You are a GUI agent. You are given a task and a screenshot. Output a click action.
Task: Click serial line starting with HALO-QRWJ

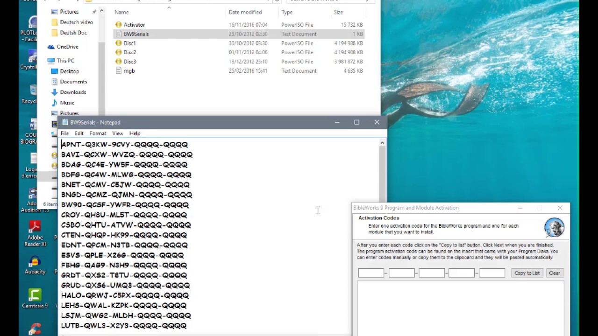[125, 295]
